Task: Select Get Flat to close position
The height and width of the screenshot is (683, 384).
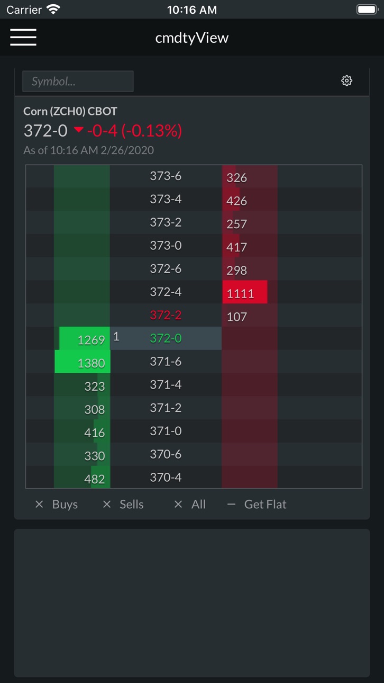Action: tap(257, 505)
